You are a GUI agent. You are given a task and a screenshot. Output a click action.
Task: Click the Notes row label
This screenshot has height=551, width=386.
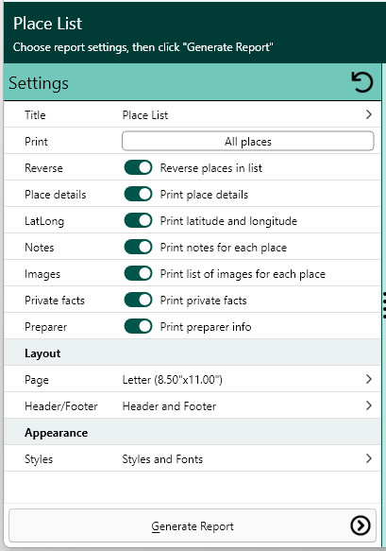[40, 248]
